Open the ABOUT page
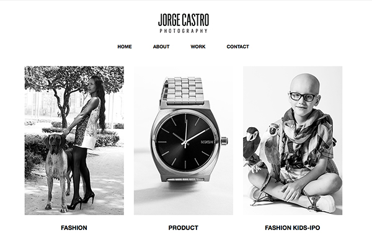Viewport: 372px width, 248px height. (161, 46)
